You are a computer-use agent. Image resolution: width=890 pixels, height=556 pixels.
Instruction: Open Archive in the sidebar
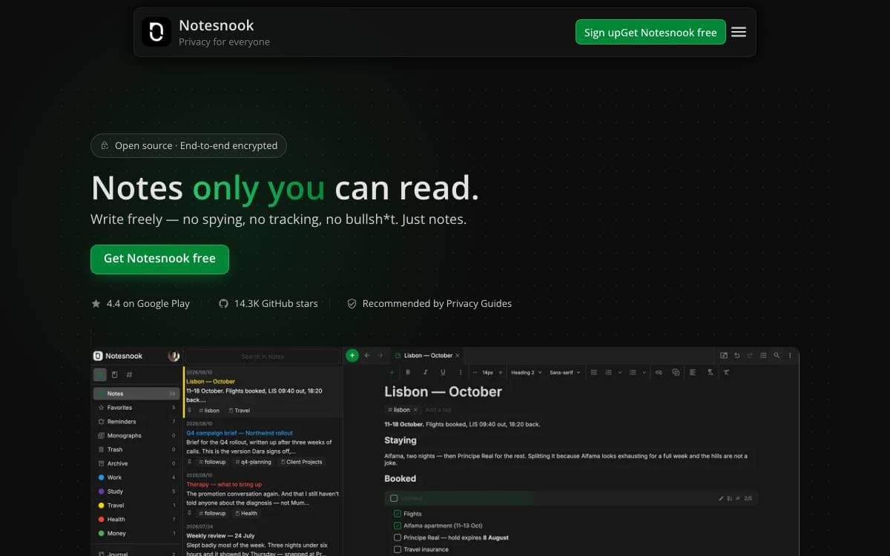coord(136,463)
